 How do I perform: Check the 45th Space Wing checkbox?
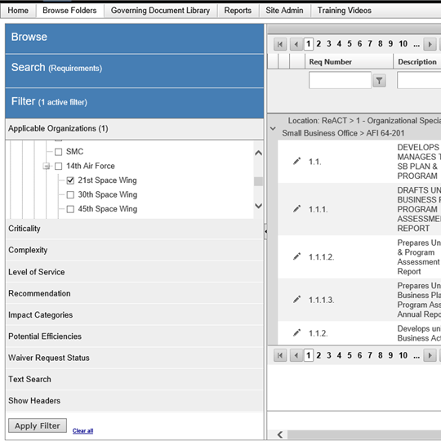pos(70,209)
